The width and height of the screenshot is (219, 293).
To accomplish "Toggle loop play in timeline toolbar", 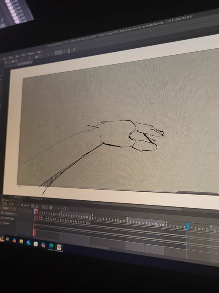I will tap(33, 206).
